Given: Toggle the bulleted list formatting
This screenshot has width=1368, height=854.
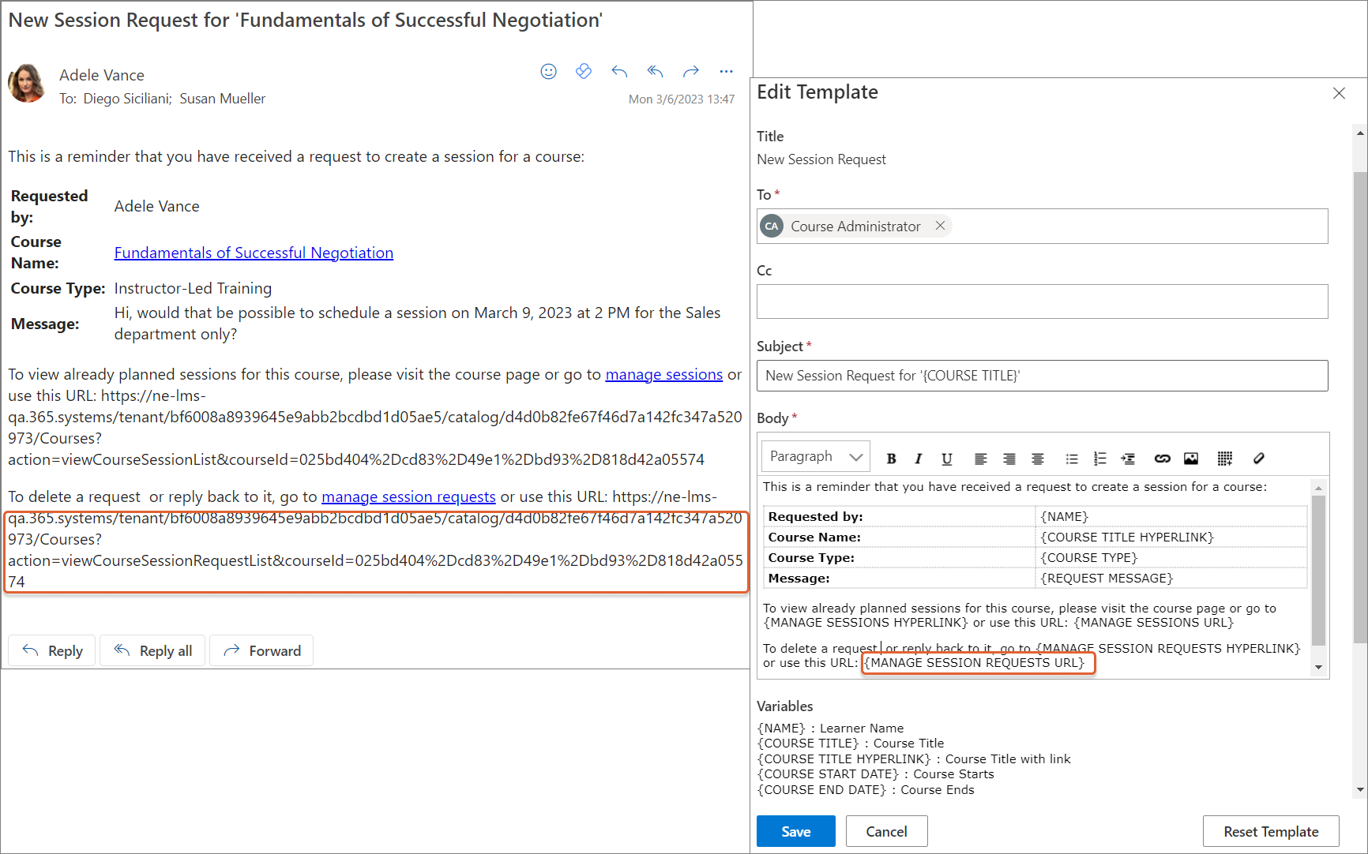Looking at the screenshot, I should coord(1071,459).
